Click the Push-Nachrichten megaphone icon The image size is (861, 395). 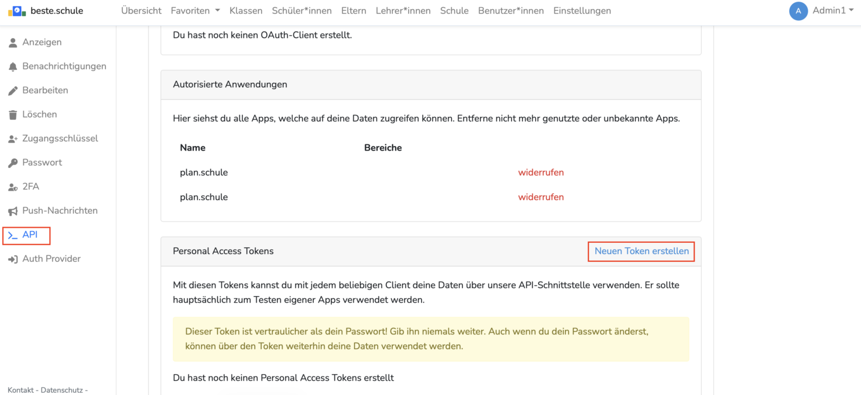(x=13, y=211)
